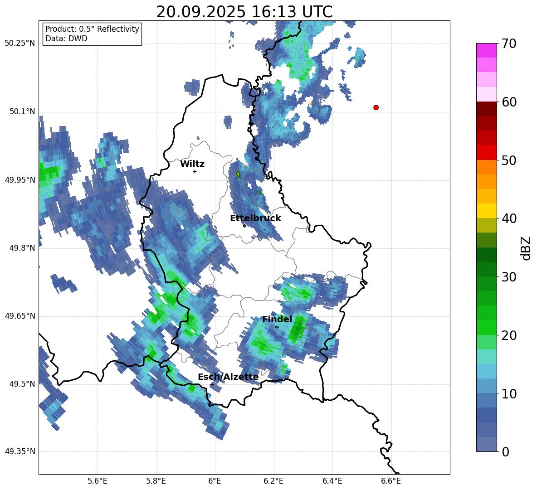Click the 6.4°E longitude label
Image resolution: width=537 pixels, height=490 pixels.
coord(332,481)
